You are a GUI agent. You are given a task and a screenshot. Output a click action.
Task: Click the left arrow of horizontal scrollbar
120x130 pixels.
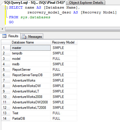[x=2, y=29]
